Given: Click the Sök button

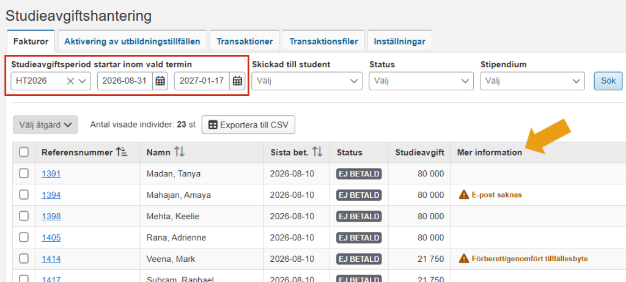Looking at the screenshot, I should pyautogui.click(x=608, y=81).
